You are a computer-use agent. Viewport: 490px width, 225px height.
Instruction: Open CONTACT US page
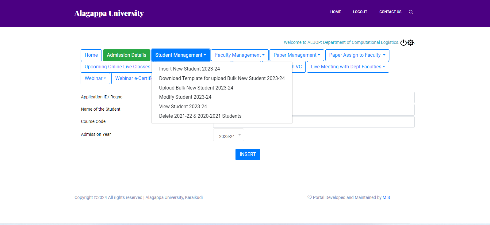click(x=390, y=12)
